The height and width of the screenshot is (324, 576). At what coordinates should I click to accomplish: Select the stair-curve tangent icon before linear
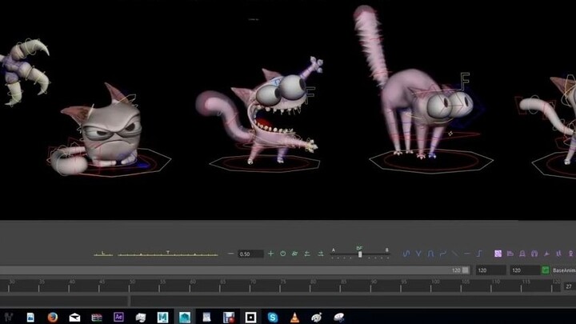[443, 254]
